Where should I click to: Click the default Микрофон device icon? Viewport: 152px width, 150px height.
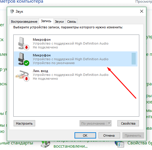(x=23, y=59)
